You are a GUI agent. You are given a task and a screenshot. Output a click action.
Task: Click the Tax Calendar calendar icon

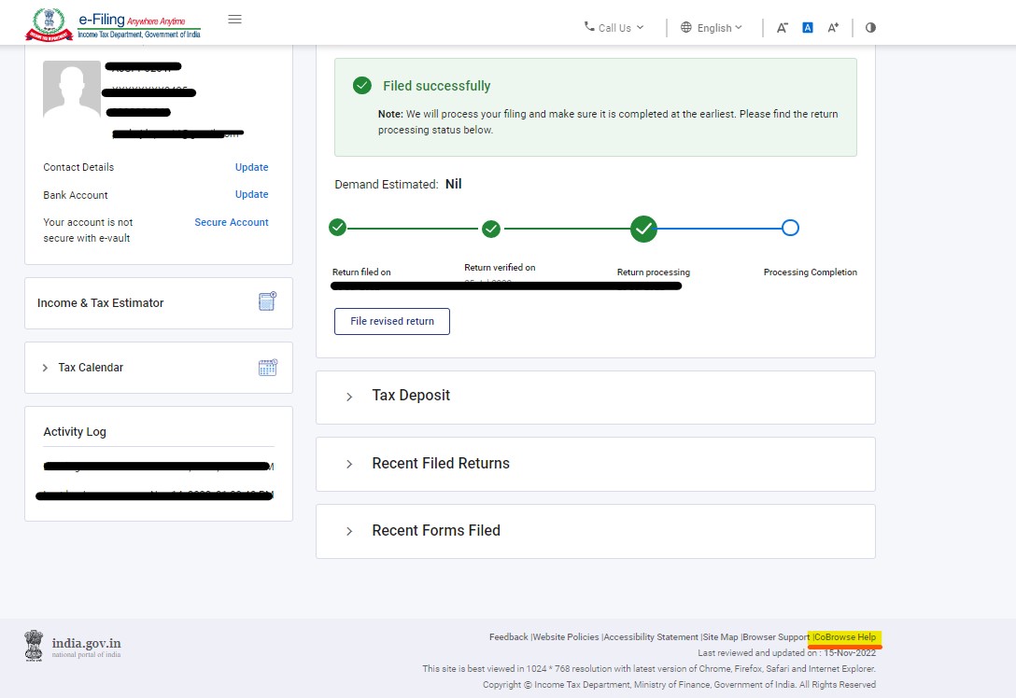coord(267,367)
